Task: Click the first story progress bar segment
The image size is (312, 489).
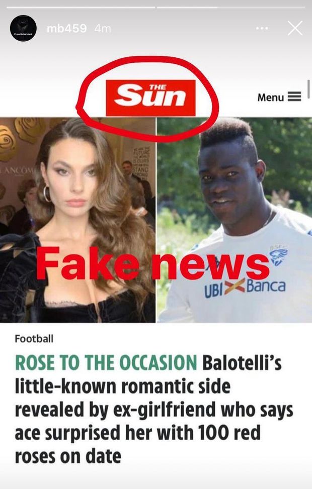Action: (81, 7)
